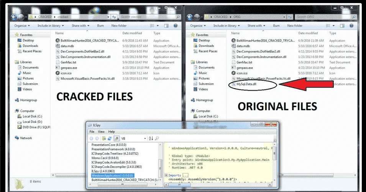The height and width of the screenshot is (192, 366).
Task: Click ILSpy Open assembly icon
Action: (x=104, y=139)
